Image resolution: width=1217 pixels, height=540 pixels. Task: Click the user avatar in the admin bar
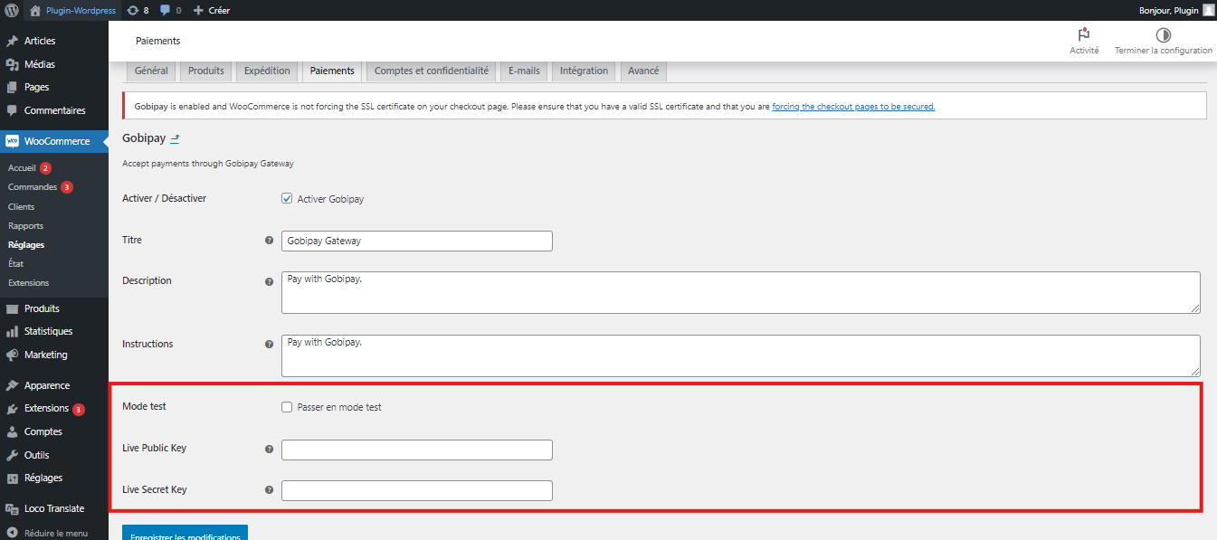click(x=1208, y=10)
